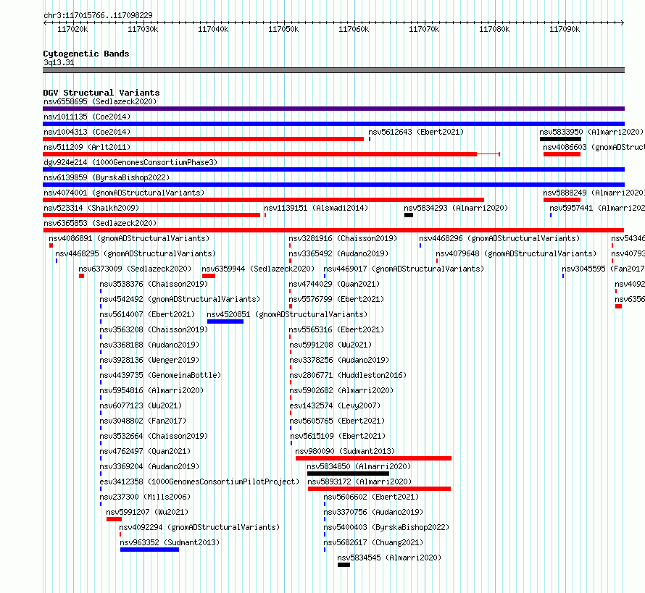
Task: Open nsv4520851 (gnomADStructuralVariants) variant
Action: 287,314
